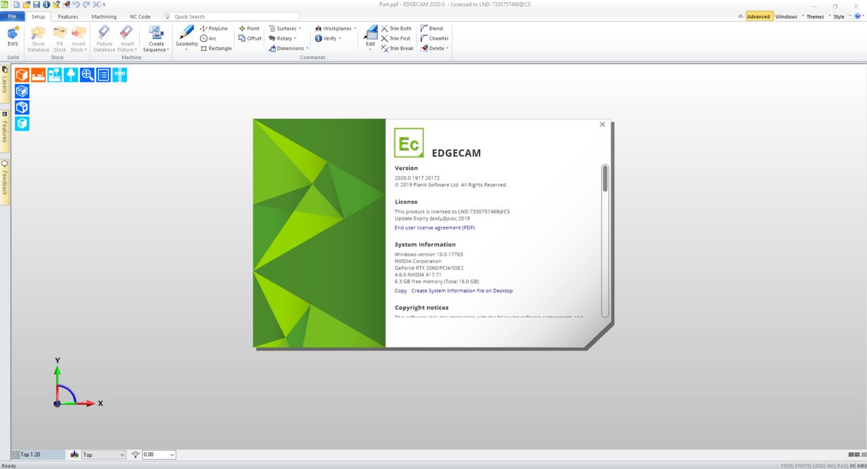The width and height of the screenshot is (867, 469).
Task: Toggle XY plane in status bar
Action: (x=853, y=466)
